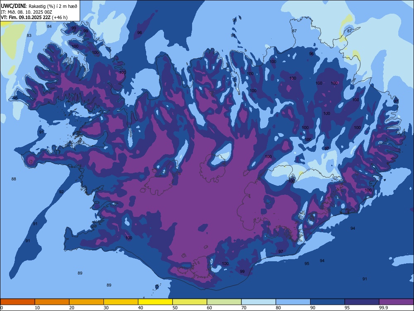This screenshot has width=414, height=311.
Task: Click the purple 99.9+ legend swatch
Action: point(396,302)
